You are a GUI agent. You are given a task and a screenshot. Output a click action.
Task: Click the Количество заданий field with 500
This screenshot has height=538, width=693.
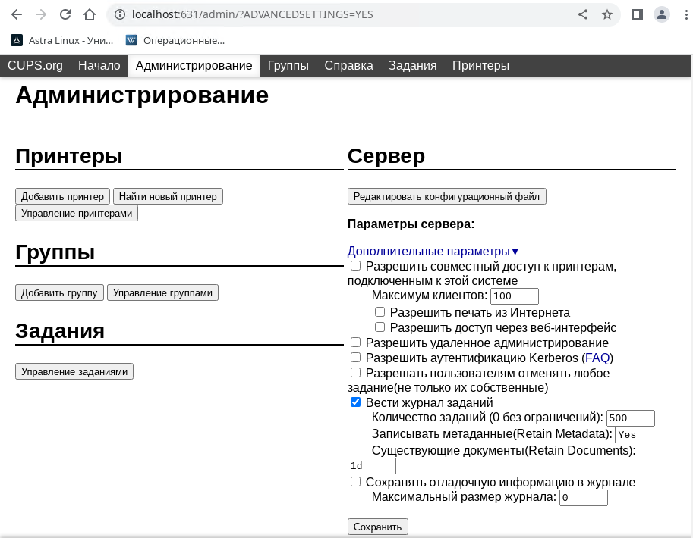[x=630, y=418]
